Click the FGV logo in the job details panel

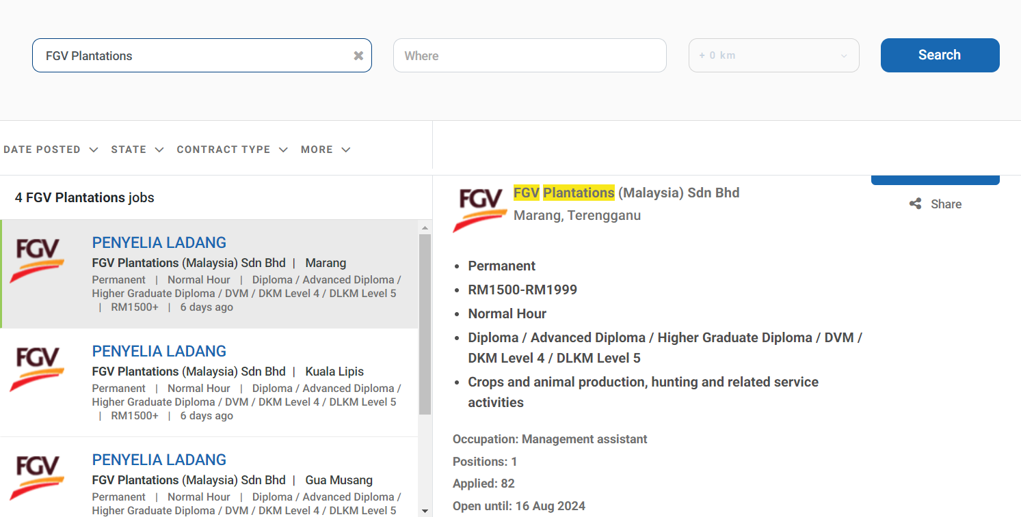[480, 210]
